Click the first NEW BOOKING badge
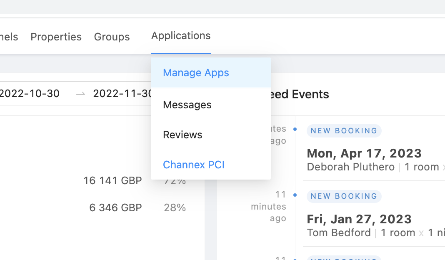The width and height of the screenshot is (445, 260). tap(344, 130)
